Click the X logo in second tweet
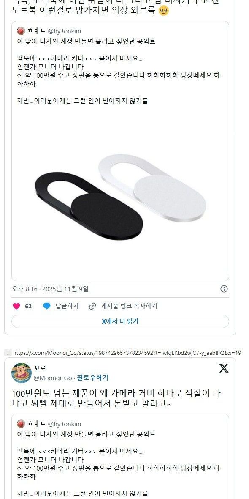Viewport: 249px width, 499px height. point(224,368)
